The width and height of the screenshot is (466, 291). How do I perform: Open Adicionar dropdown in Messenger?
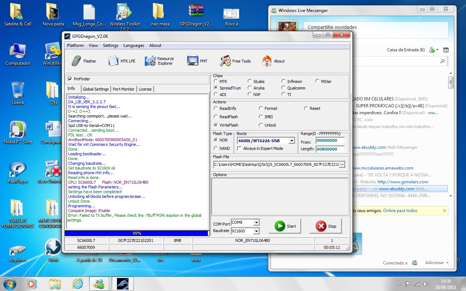coord(437,263)
